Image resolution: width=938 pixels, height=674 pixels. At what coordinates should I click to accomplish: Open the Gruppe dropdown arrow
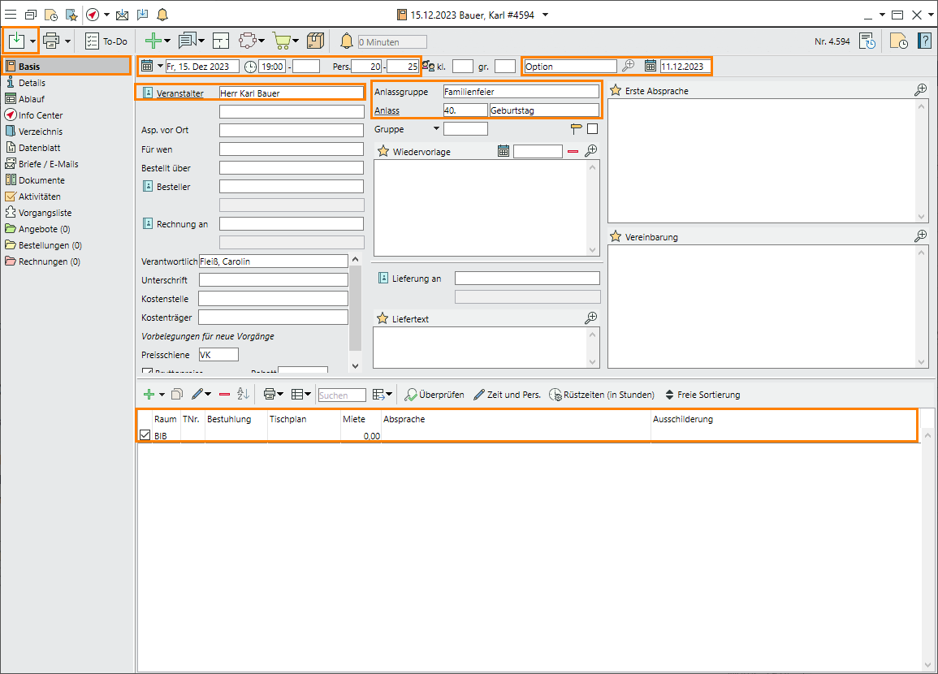pyautogui.click(x=436, y=128)
